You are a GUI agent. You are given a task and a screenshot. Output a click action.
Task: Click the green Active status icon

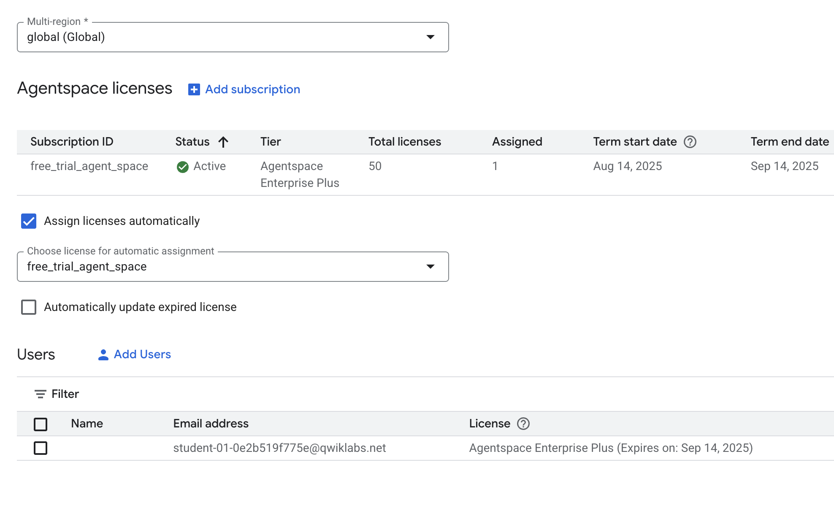point(183,167)
